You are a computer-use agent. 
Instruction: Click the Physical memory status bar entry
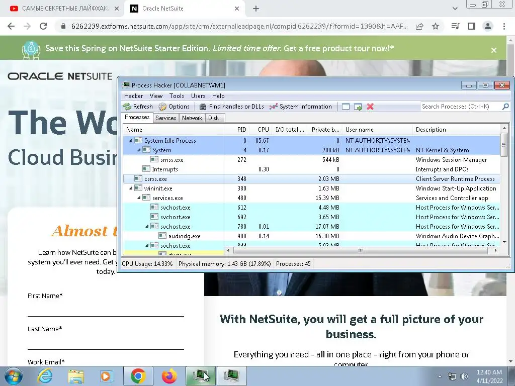[225, 264]
